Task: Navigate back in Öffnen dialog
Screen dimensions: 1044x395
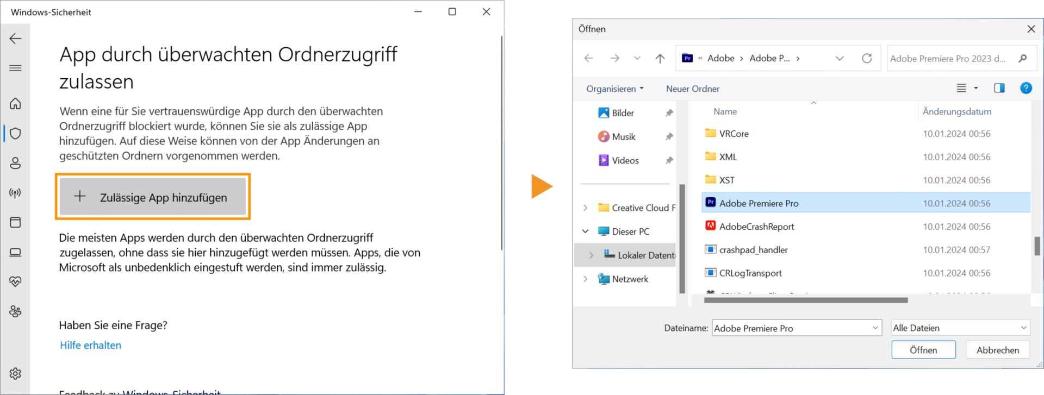Action: pos(589,58)
